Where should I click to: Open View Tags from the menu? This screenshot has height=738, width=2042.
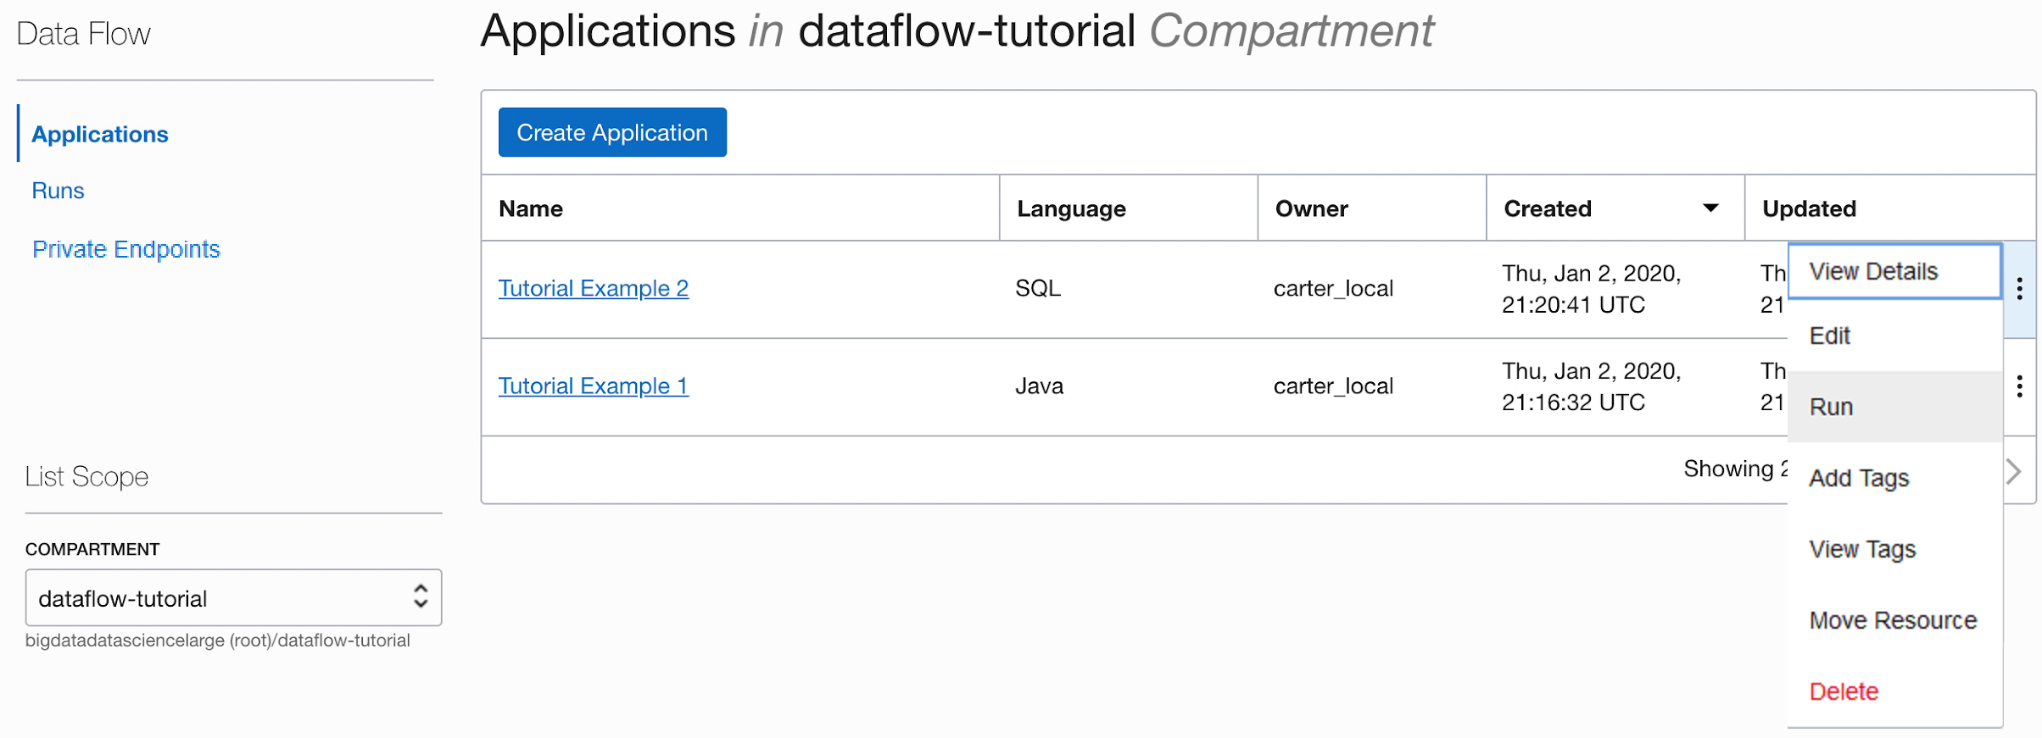pos(1862,550)
